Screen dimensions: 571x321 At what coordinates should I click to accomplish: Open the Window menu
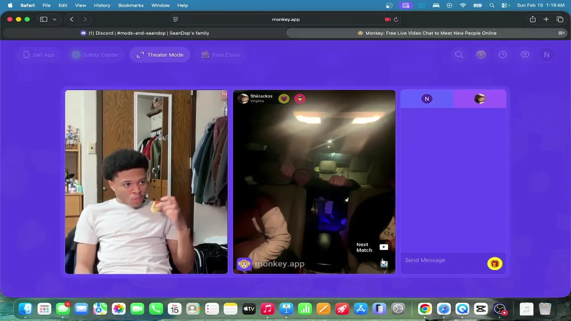(161, 5)
